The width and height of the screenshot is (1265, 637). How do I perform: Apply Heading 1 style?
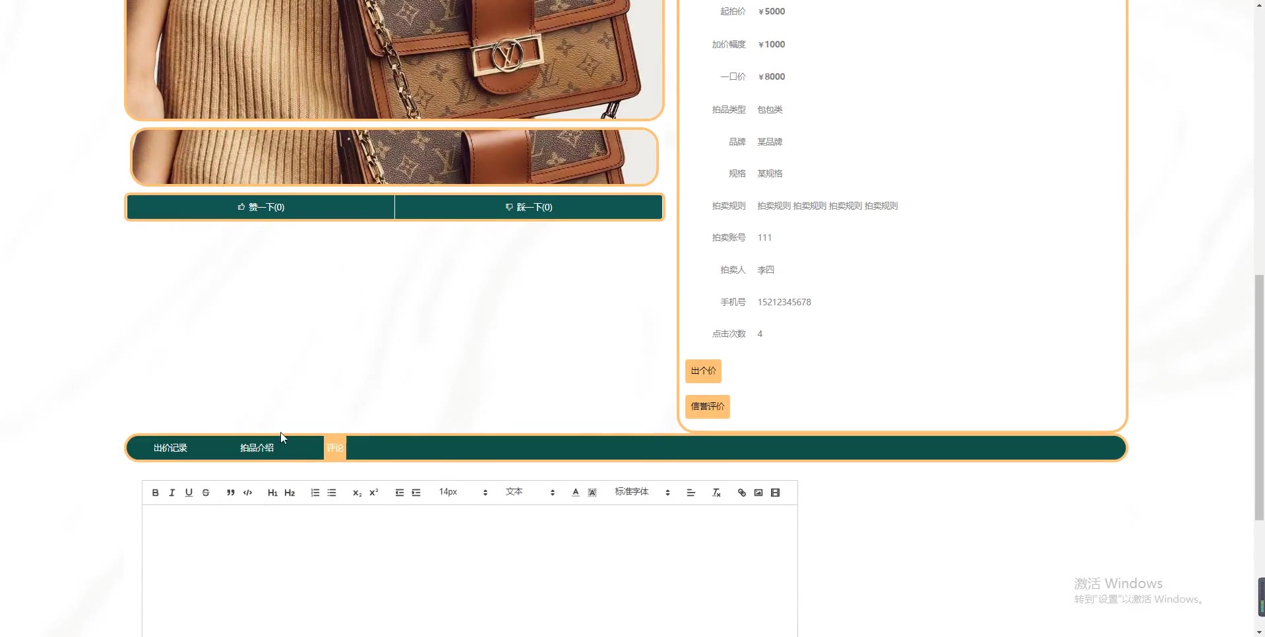[x=272, y=493]
